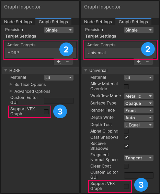Click Custom Editor GUI field under HDRP

coord(59,101)
